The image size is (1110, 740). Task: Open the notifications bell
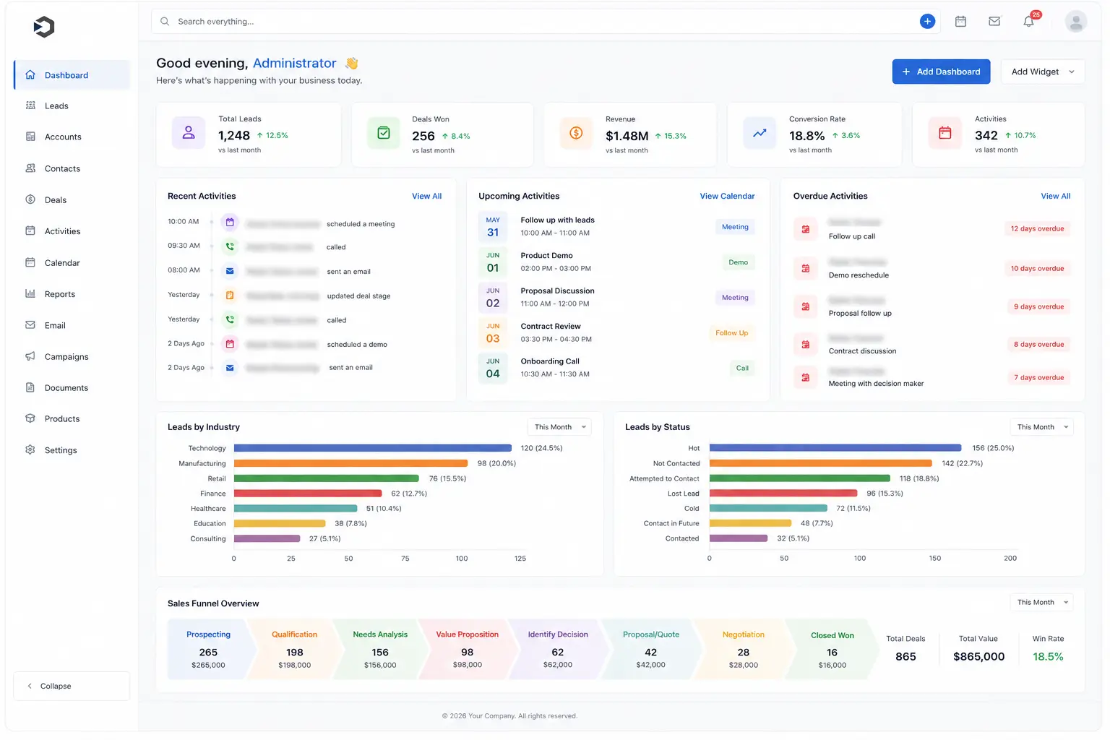pos(1028,22)
